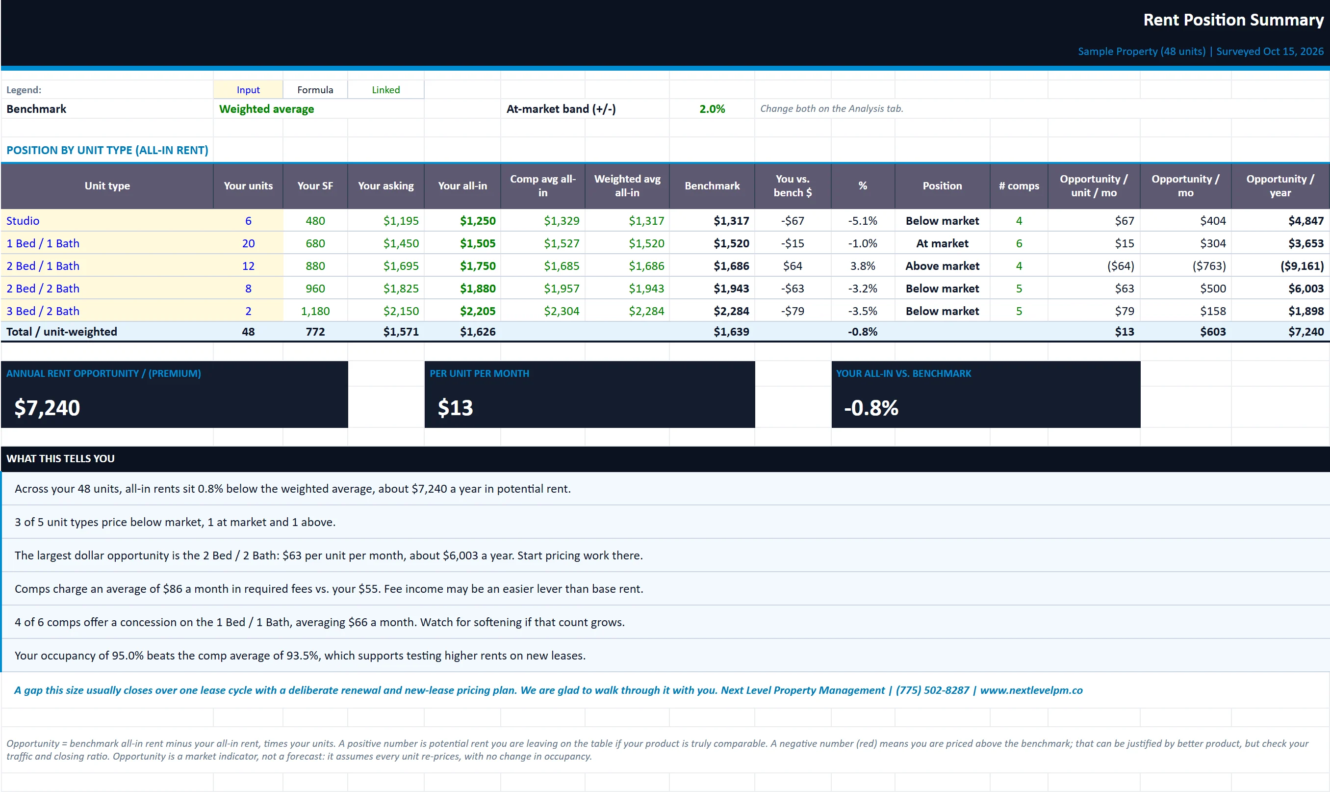
Task: Click the Your asking column header
Action: coord(385,185)
